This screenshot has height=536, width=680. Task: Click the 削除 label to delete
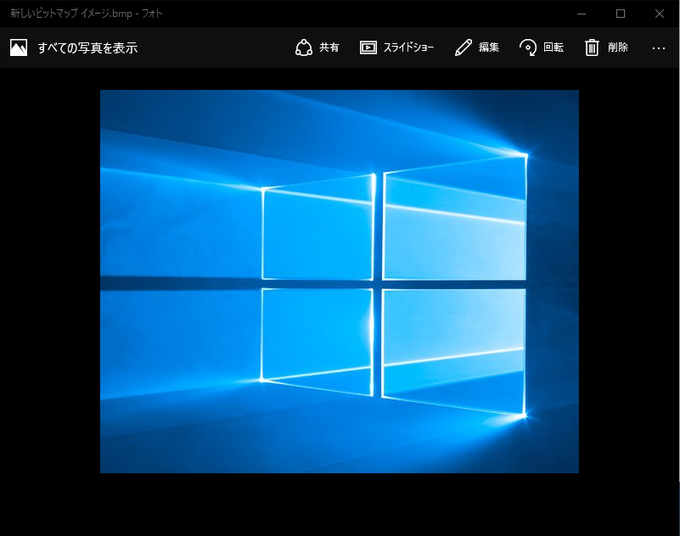click(618, 47)
